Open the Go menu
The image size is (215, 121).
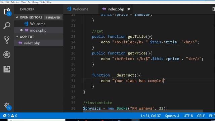(29, 2)
